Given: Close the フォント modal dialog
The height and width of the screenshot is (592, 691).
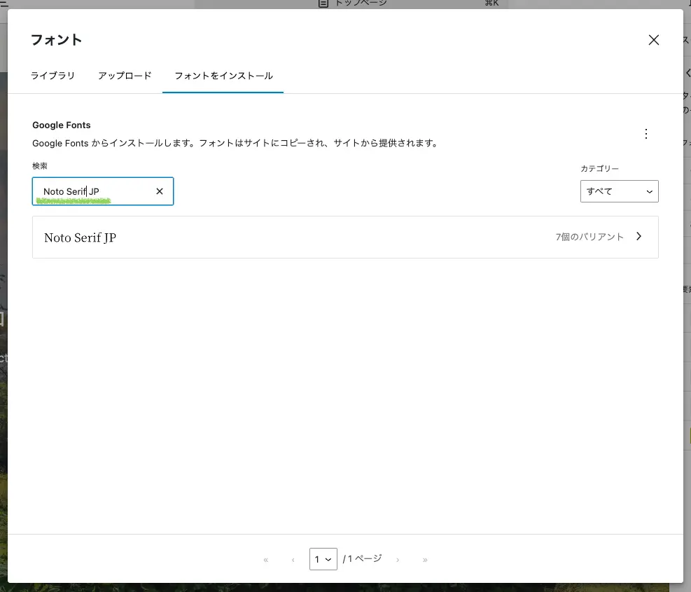Looking at the screenshot, I should click(x=653, y=40).
